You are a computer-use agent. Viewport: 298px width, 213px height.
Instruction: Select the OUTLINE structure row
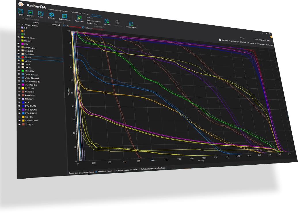pyautogui.click(x=40, y=88)
